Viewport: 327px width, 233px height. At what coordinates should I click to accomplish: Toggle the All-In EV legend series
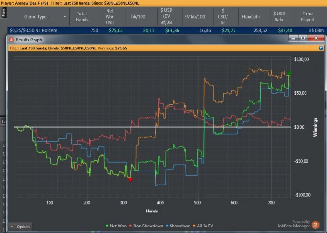click(203, 226)
